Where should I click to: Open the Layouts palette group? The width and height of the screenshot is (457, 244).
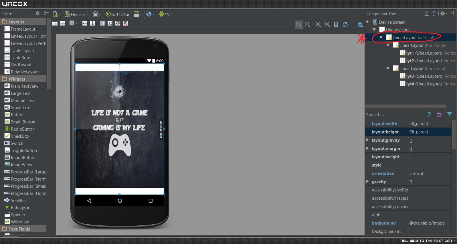click(x=23, y=22)
